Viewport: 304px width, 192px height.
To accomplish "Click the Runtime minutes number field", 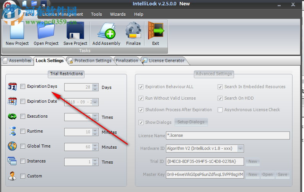I will point(78,132).
